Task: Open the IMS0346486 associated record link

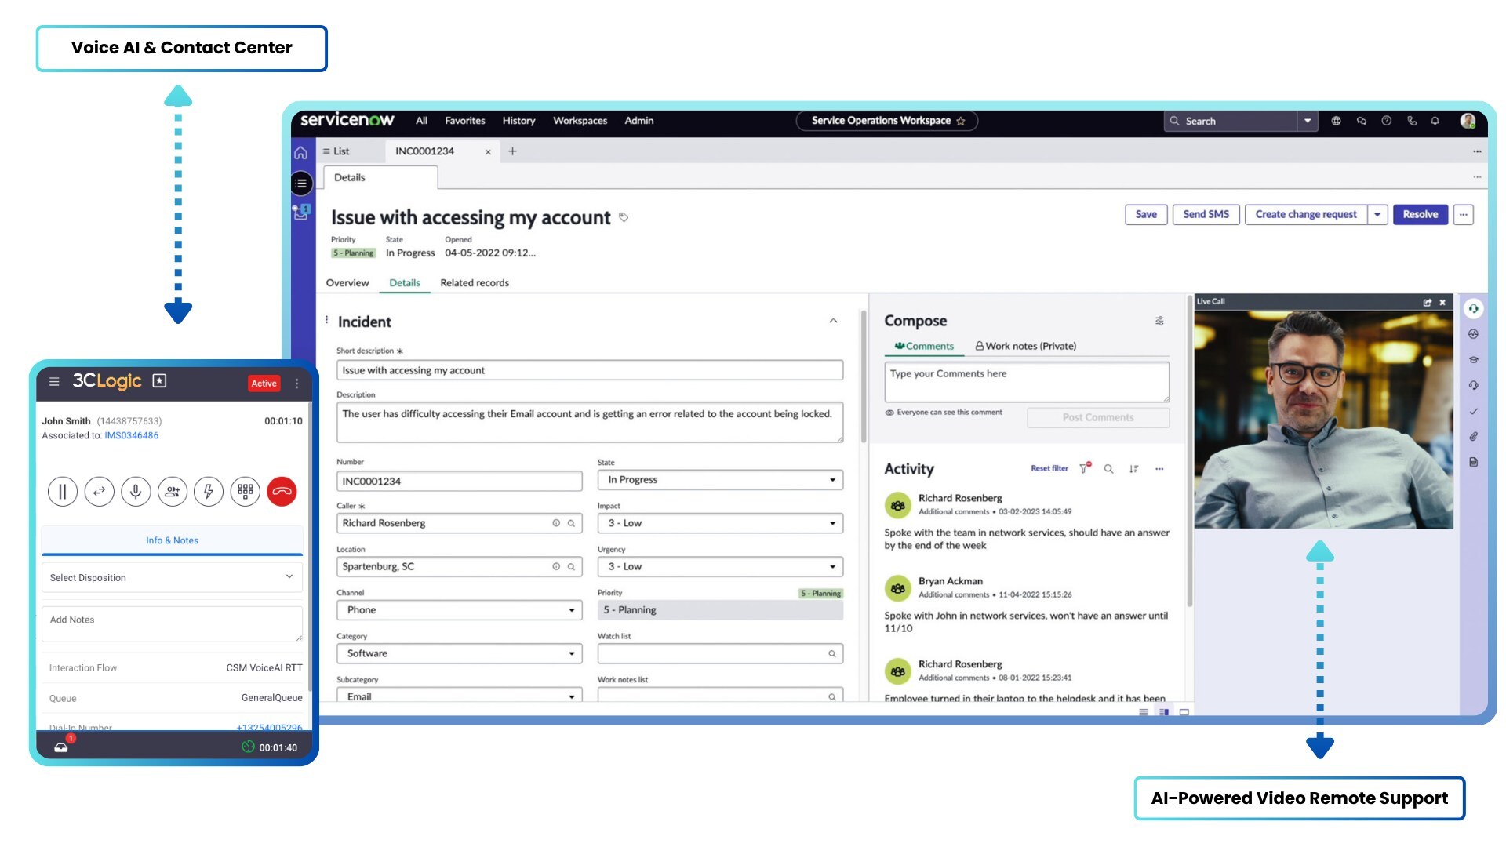Action: click(132, 435)
